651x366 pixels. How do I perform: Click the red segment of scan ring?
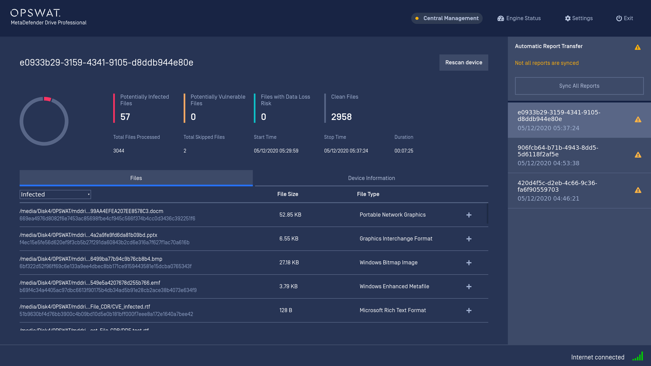click(x=48, y=99)
